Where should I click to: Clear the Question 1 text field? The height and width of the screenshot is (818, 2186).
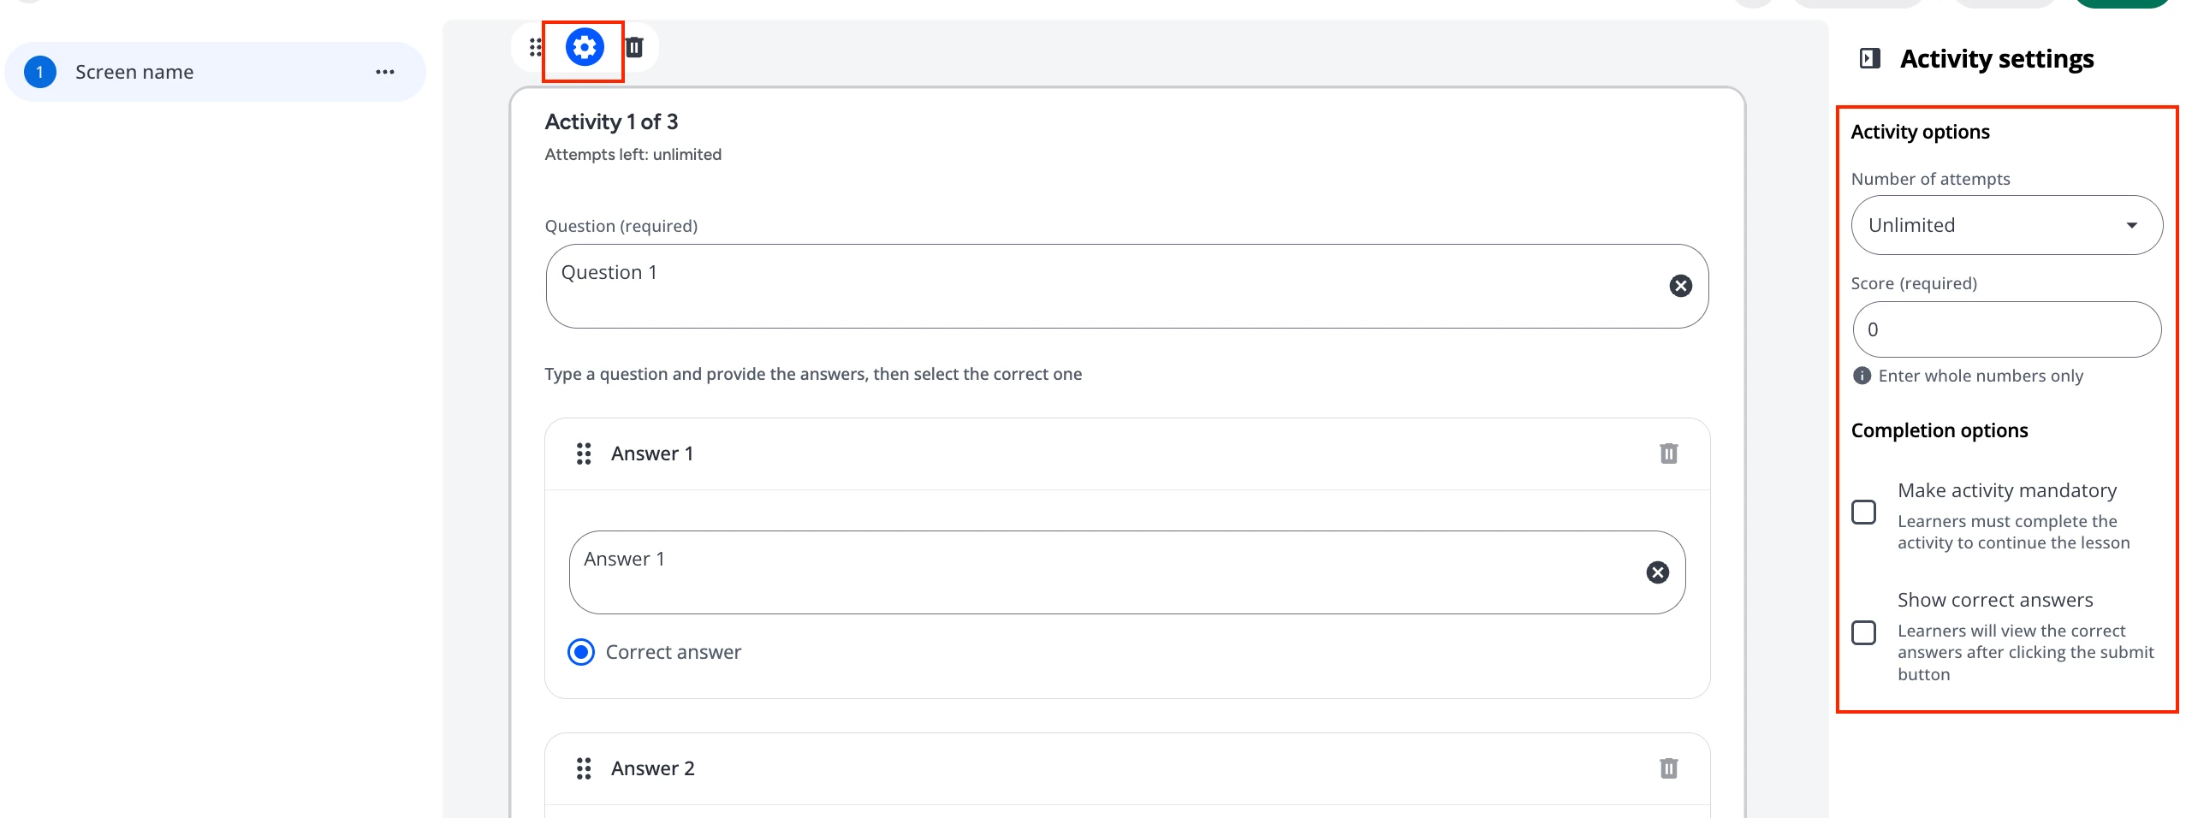1680,286
